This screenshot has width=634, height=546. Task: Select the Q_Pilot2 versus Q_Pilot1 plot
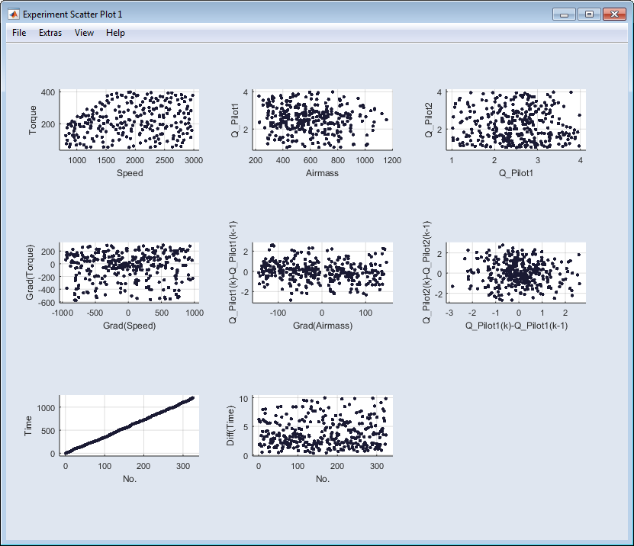516,120
